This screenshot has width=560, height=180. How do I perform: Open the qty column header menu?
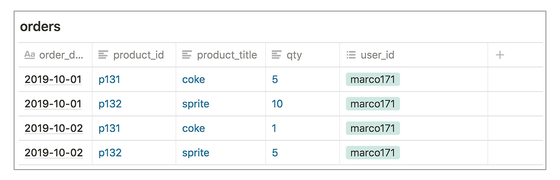pos(294,55)
